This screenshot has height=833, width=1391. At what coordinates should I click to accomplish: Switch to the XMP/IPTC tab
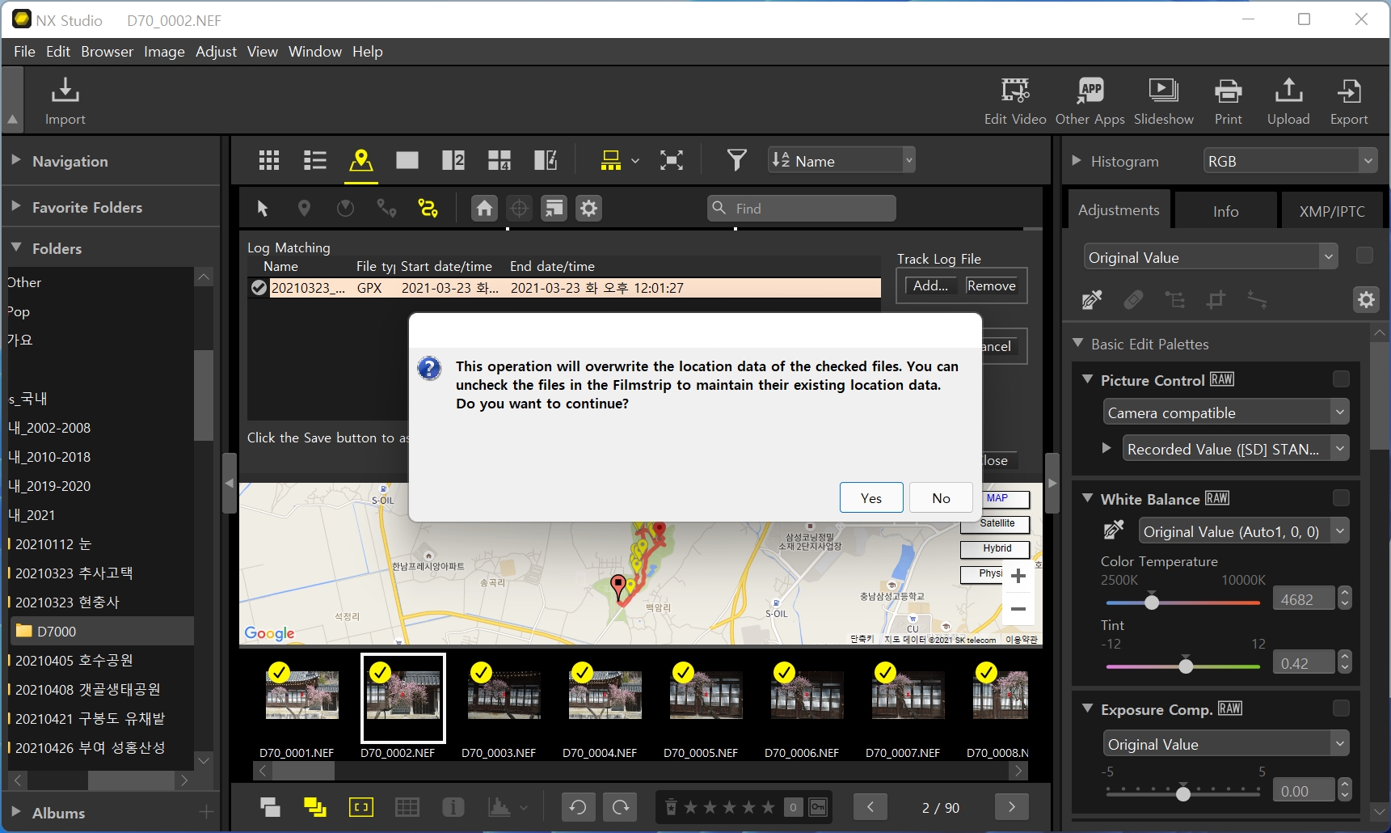point(1332,211)
